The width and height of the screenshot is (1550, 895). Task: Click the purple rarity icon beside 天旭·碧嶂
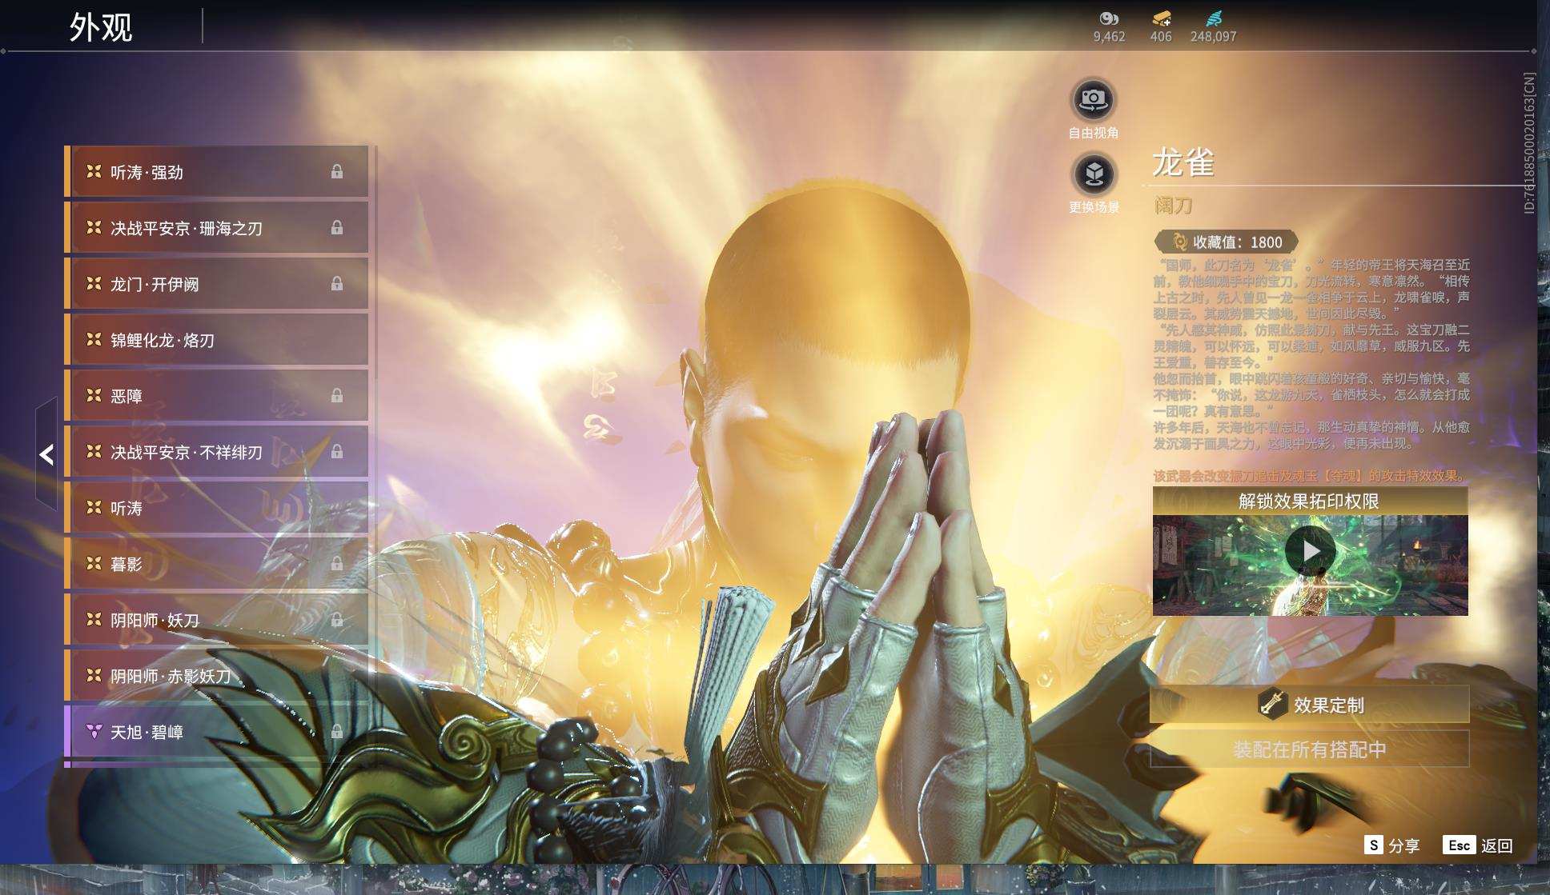point(94,731)
